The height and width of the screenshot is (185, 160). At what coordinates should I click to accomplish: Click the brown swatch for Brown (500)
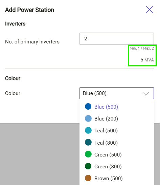point(88,178)
